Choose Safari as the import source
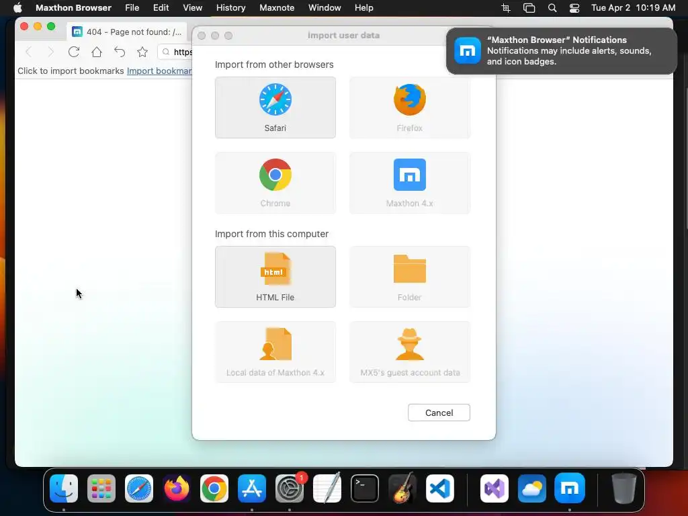Image resolution: width=688 pixels, height=516 pixels. point(275,107)
